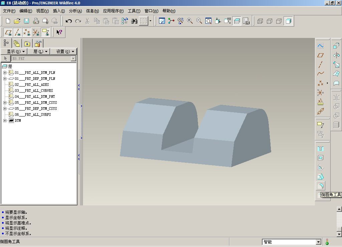342x247 pixels.
Task: Toggle annotation element display
Action: (45, 32)
